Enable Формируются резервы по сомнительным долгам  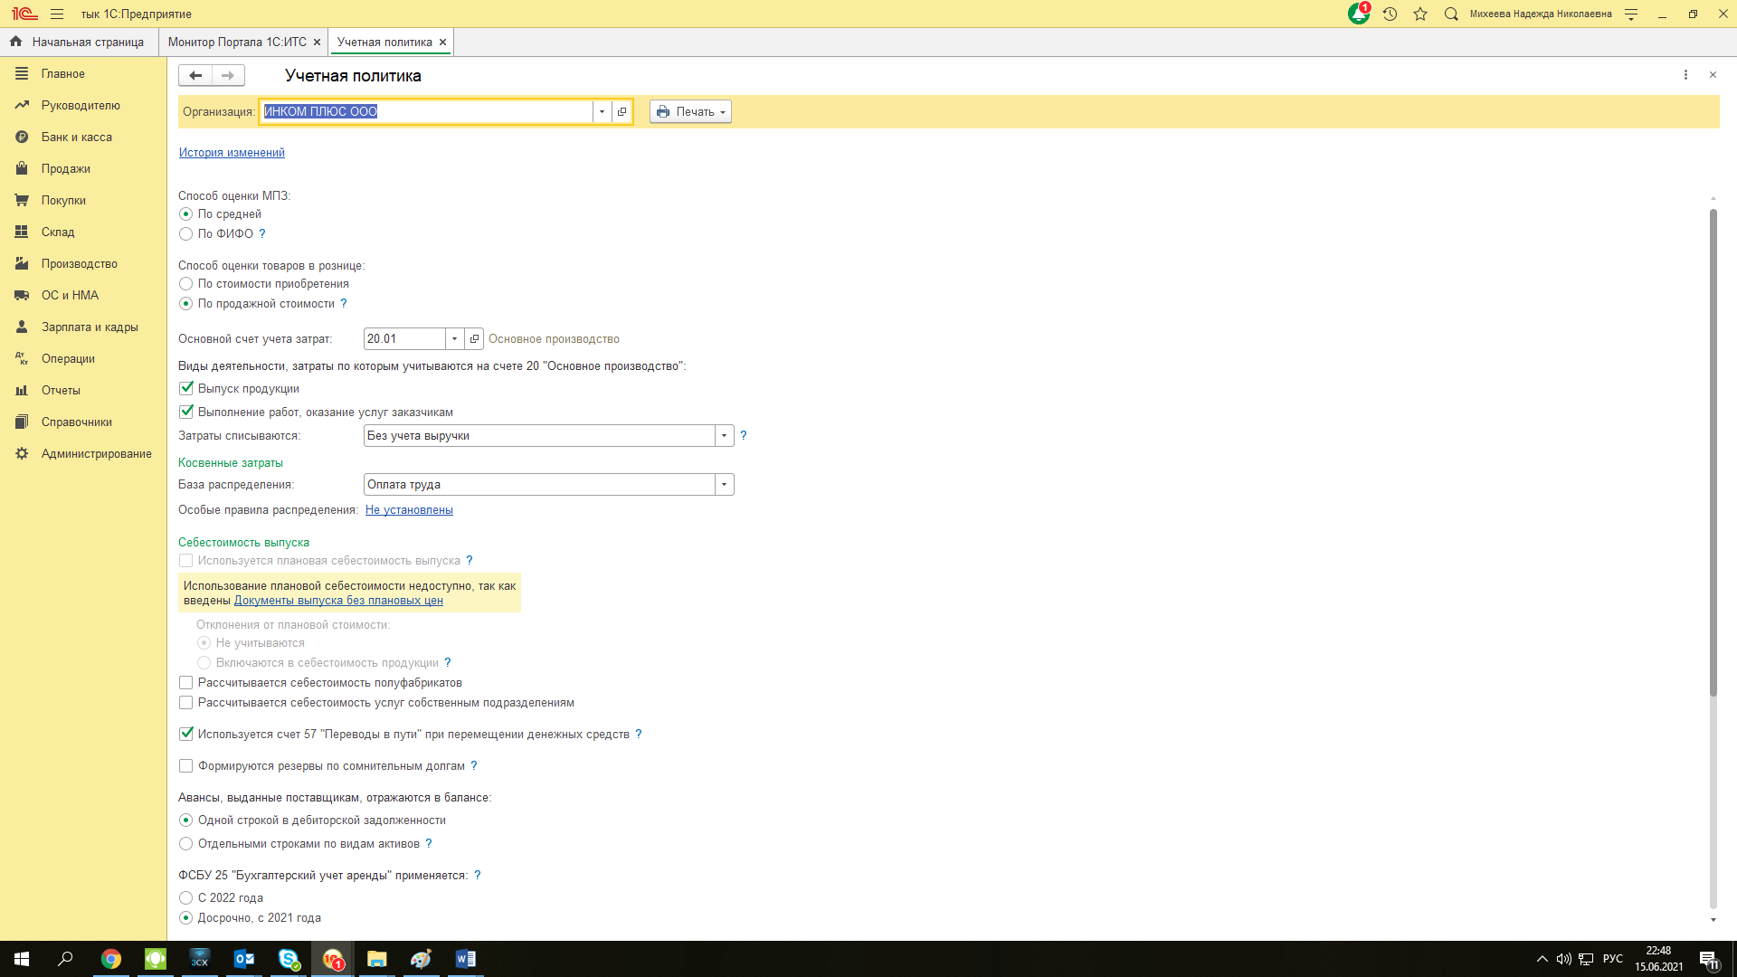[185, 765]
